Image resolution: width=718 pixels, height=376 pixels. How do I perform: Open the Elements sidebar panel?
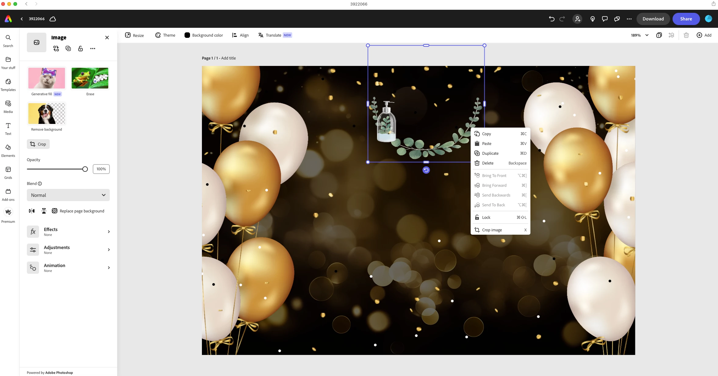coord(8,150)
